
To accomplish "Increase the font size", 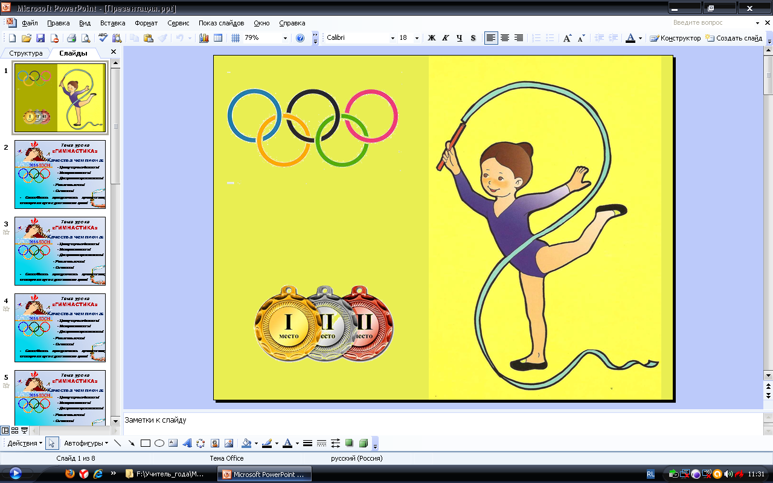I will click(568, 38).
